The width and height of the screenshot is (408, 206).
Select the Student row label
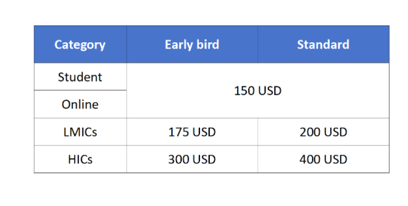pos(80,77)
